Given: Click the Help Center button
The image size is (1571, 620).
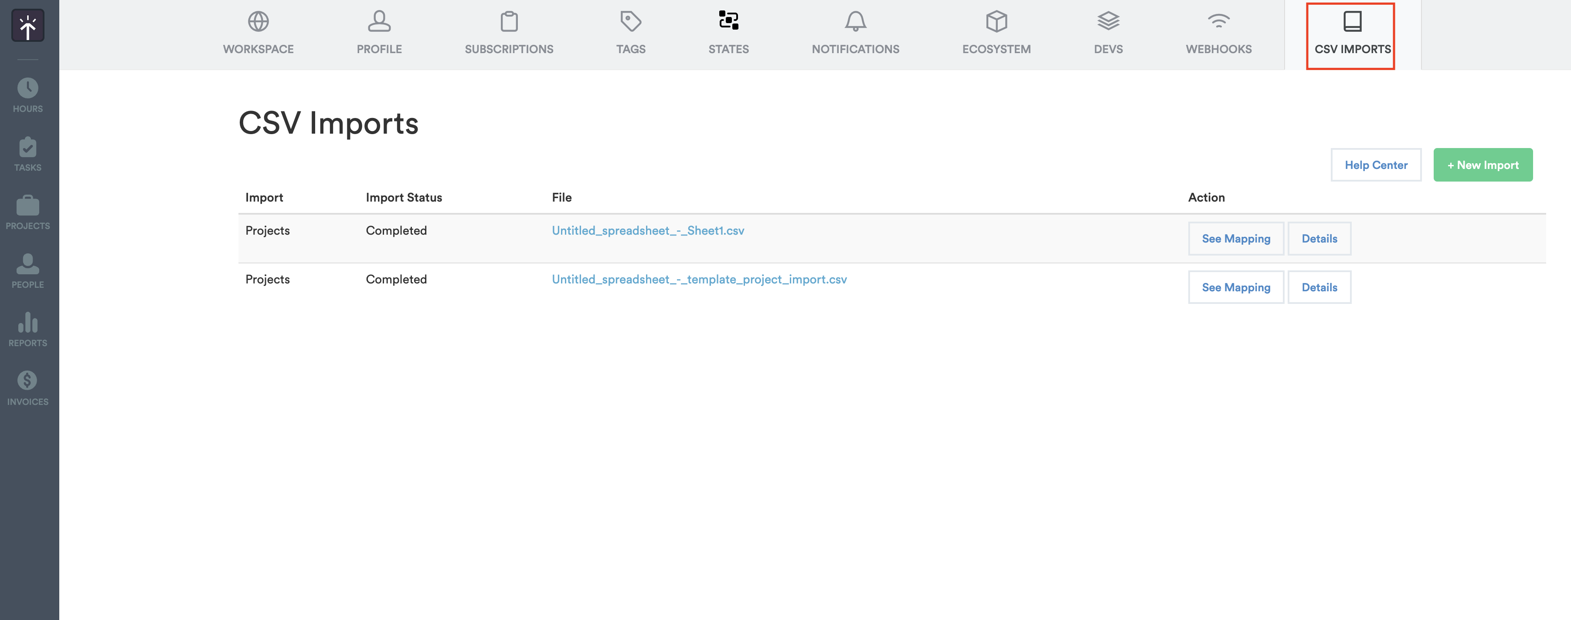Looking at the screenshot, I should 1376,165.
